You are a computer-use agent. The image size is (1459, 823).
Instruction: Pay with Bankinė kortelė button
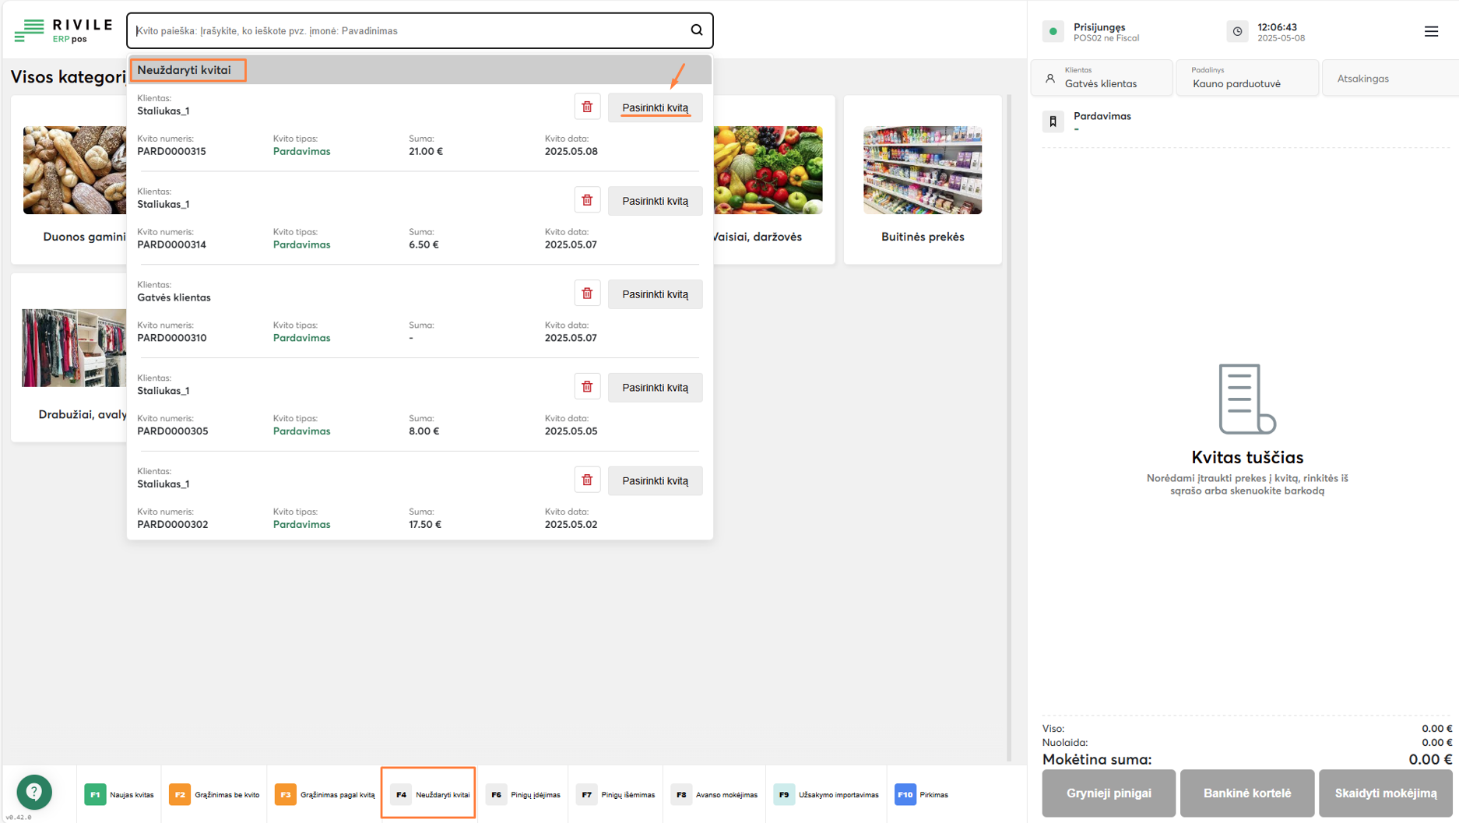coord(1246,793)
